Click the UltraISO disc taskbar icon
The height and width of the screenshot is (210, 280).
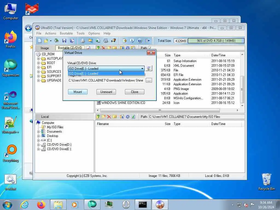(160, 205)
